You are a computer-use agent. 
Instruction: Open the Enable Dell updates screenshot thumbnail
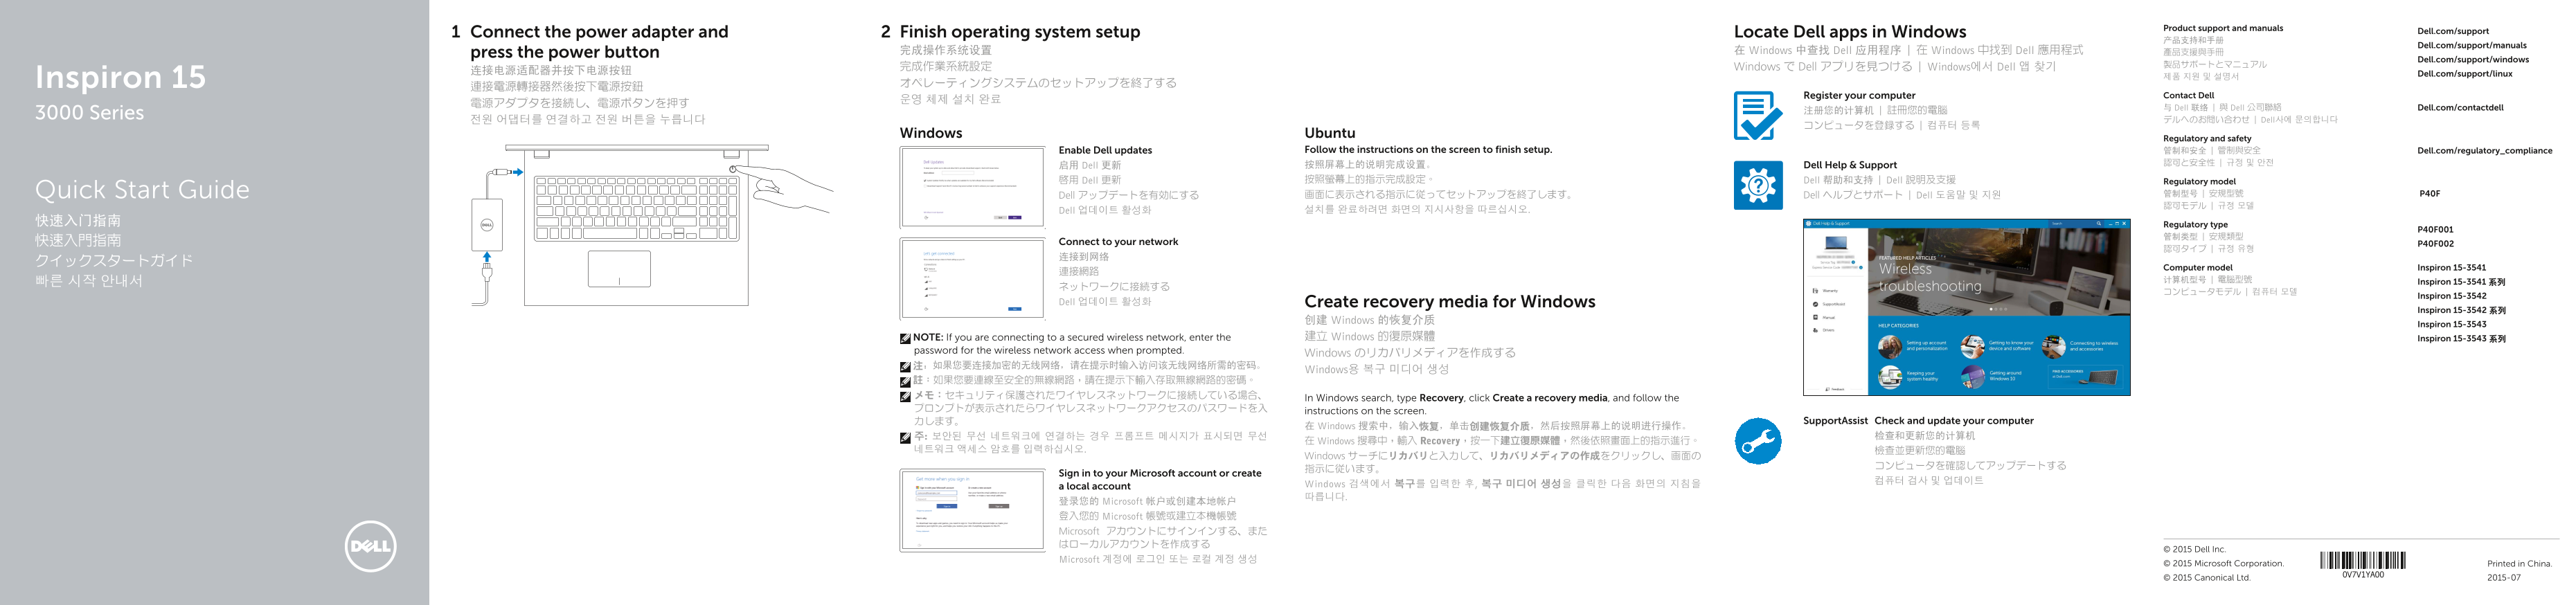tap(972, 187)
